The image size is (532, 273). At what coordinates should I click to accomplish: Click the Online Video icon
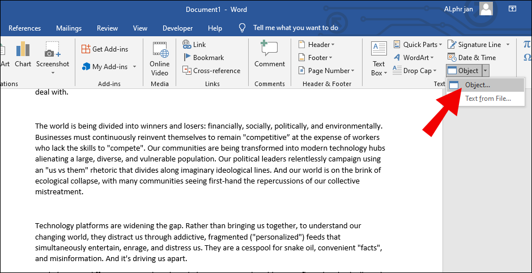coord(160,58)
